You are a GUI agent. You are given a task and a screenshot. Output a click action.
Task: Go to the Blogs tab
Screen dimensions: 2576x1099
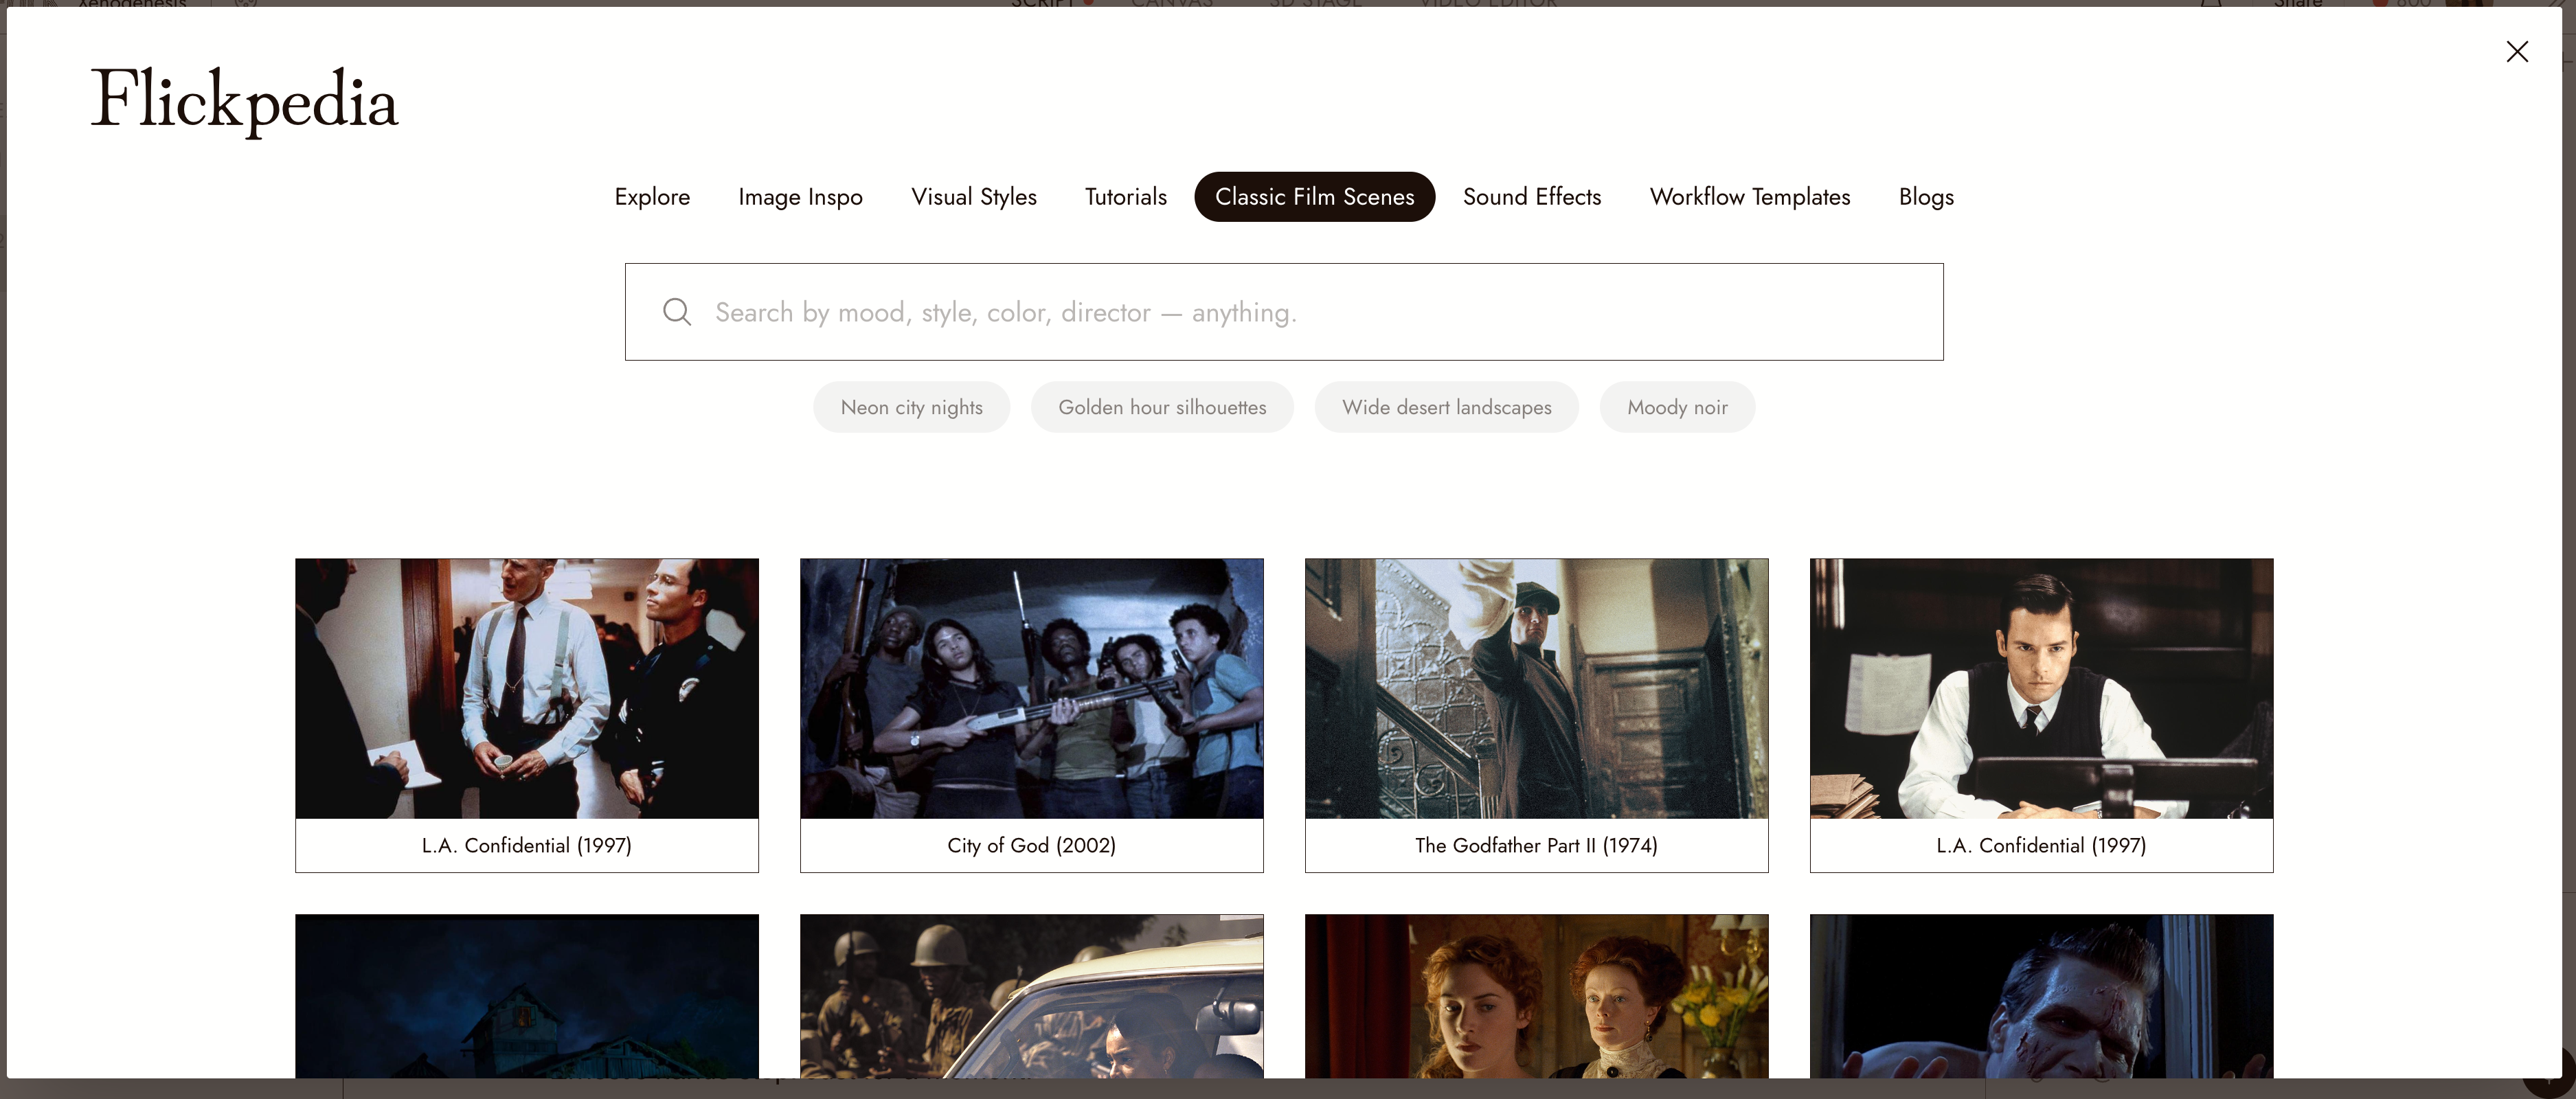[x=1926, y=197]
